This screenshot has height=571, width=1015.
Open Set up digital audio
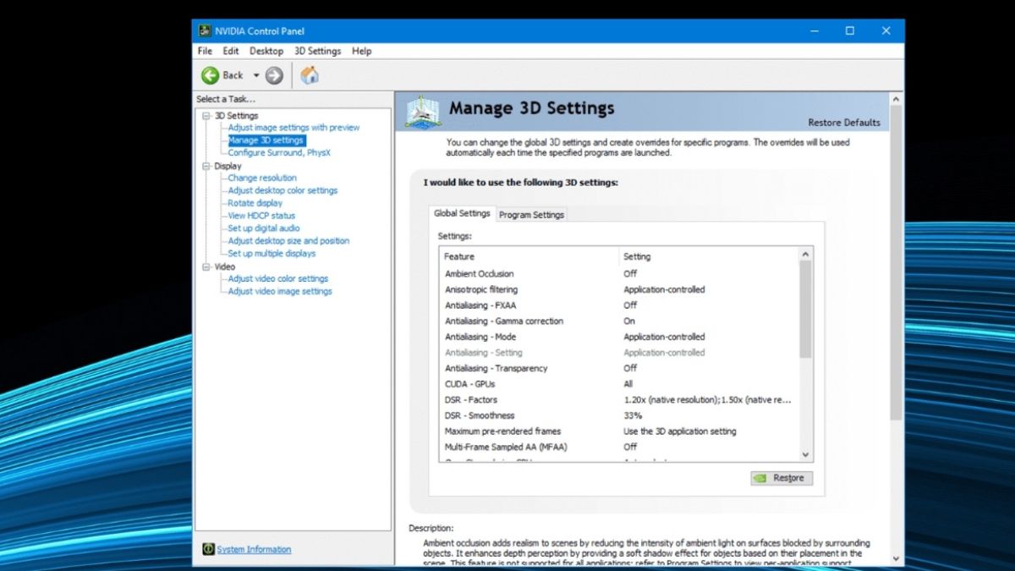pyautogui.click(x=264, y=228)
